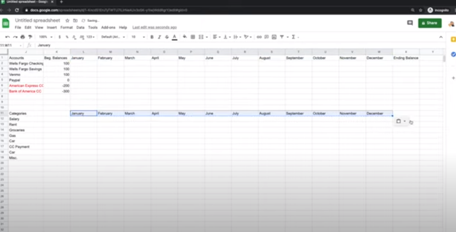Click the Move to folder icon
The height and width of the screenshot is (232, 456).
(75, 20)
